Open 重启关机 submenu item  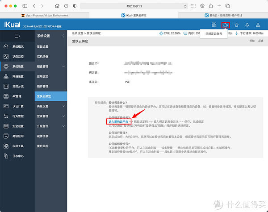pyautogui.click(x=51, y=146)
